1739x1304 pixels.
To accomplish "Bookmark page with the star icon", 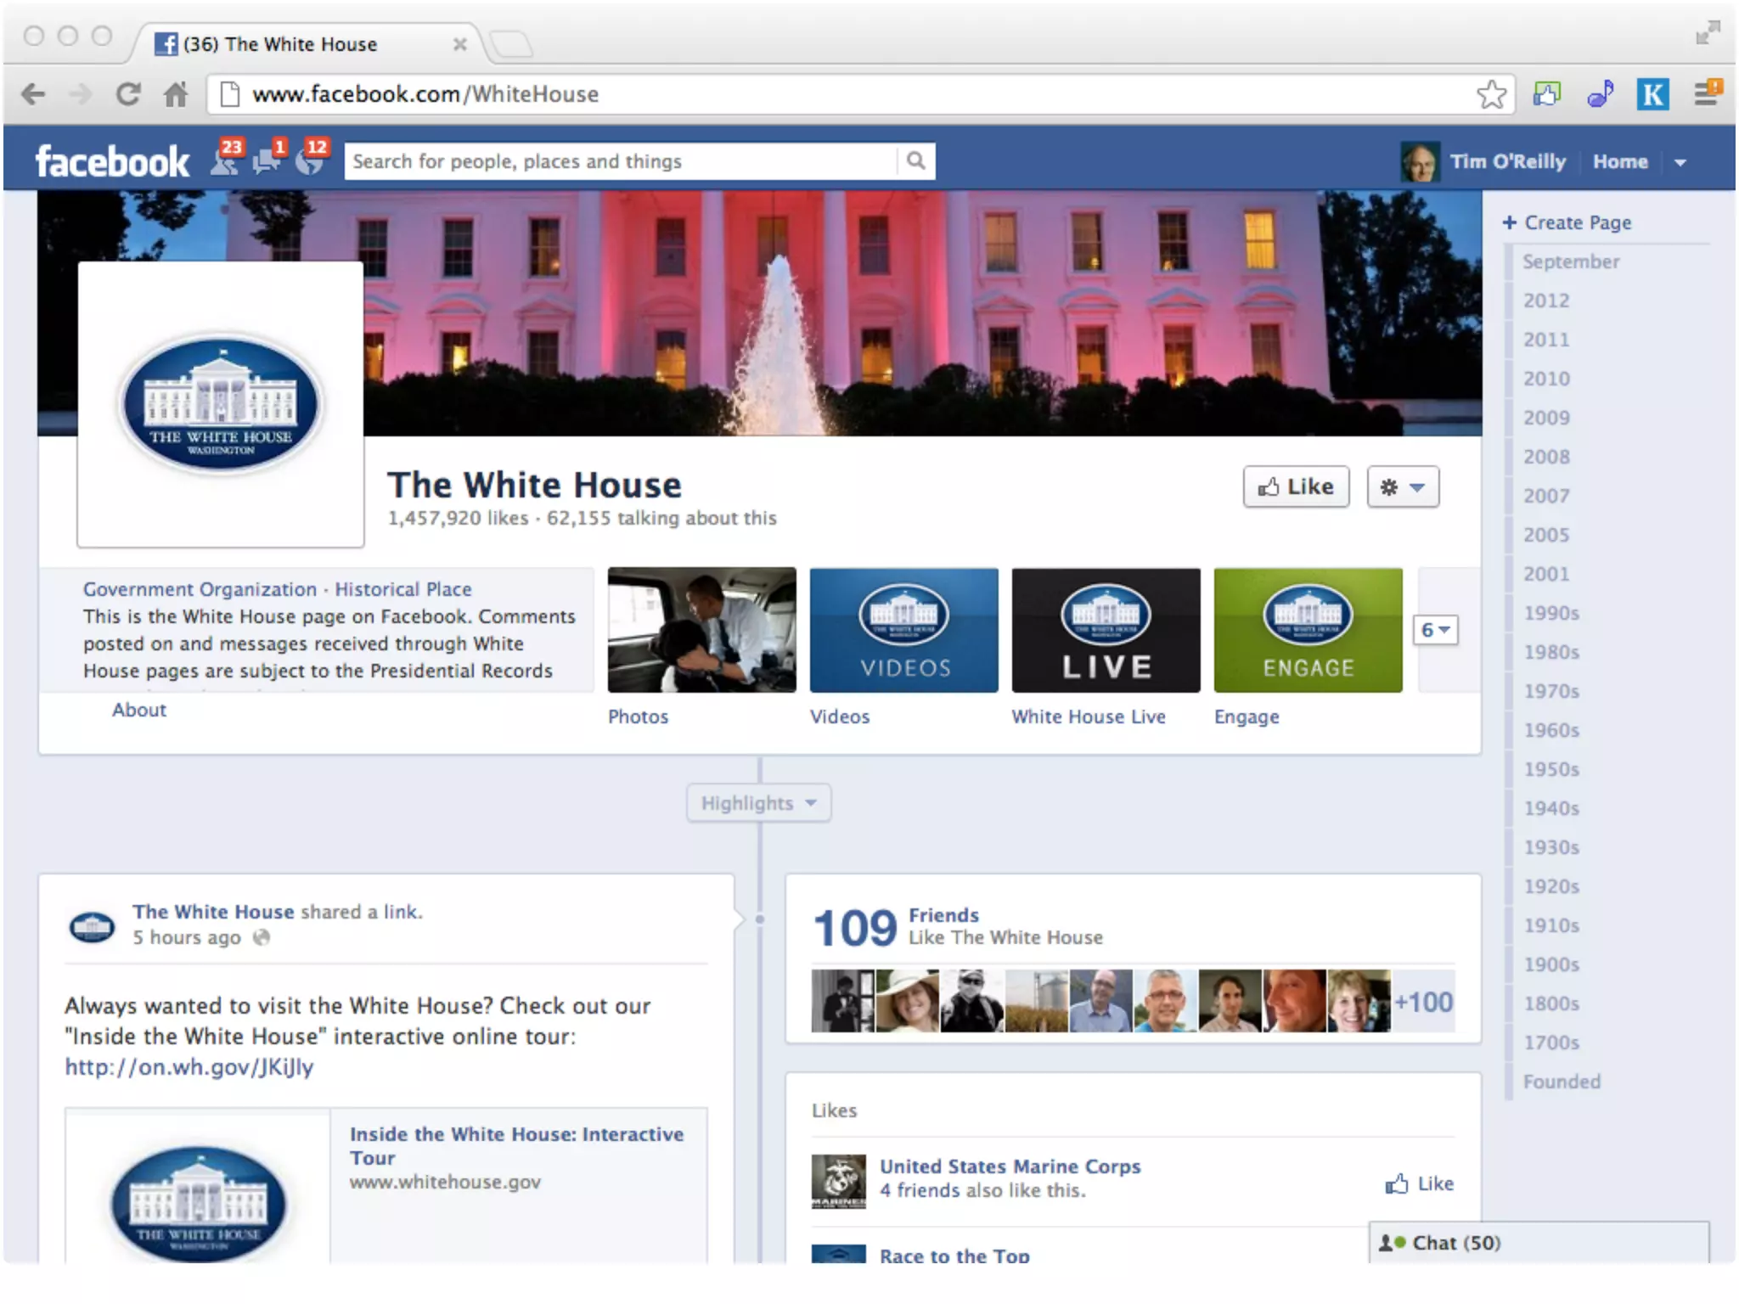I will tap(1491, 94).
